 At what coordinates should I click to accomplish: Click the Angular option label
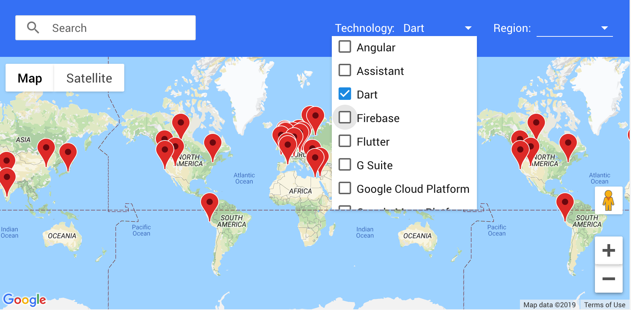376,48
